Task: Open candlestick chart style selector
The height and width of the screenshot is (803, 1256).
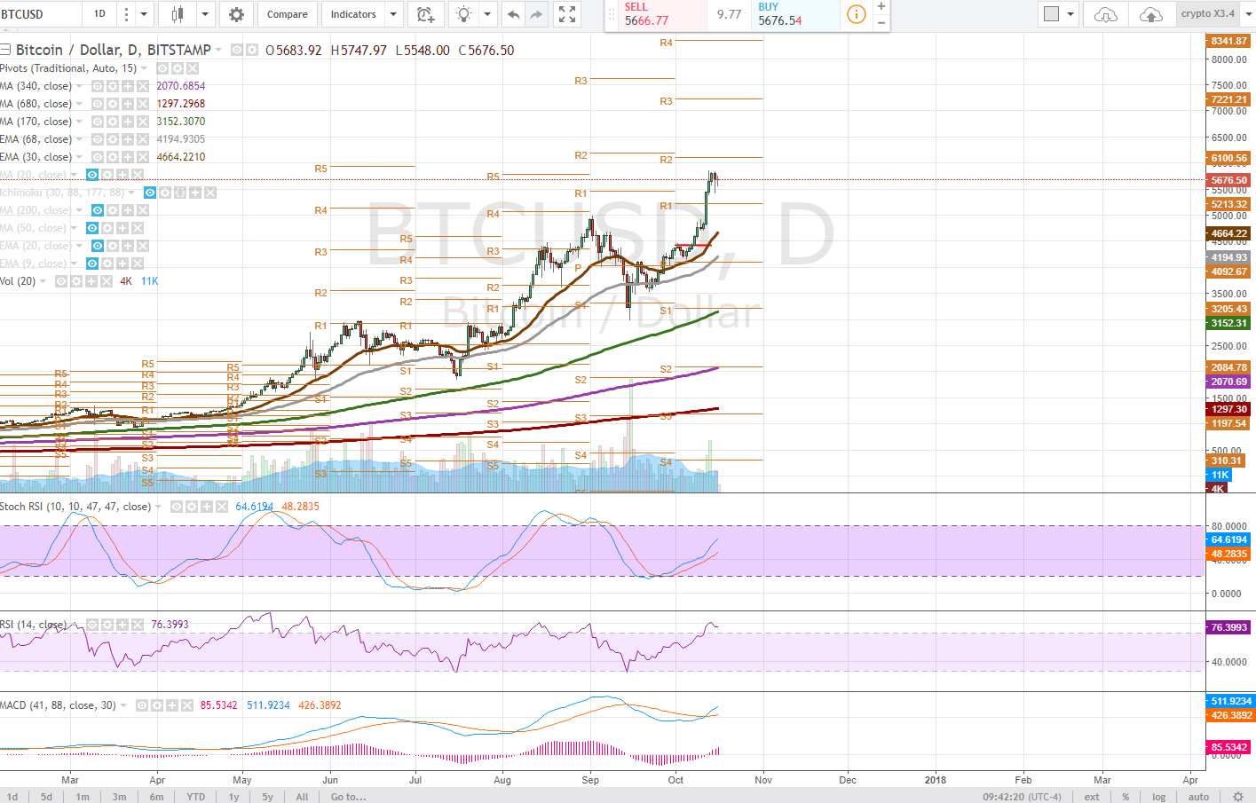Action: (x=178, y=14)
